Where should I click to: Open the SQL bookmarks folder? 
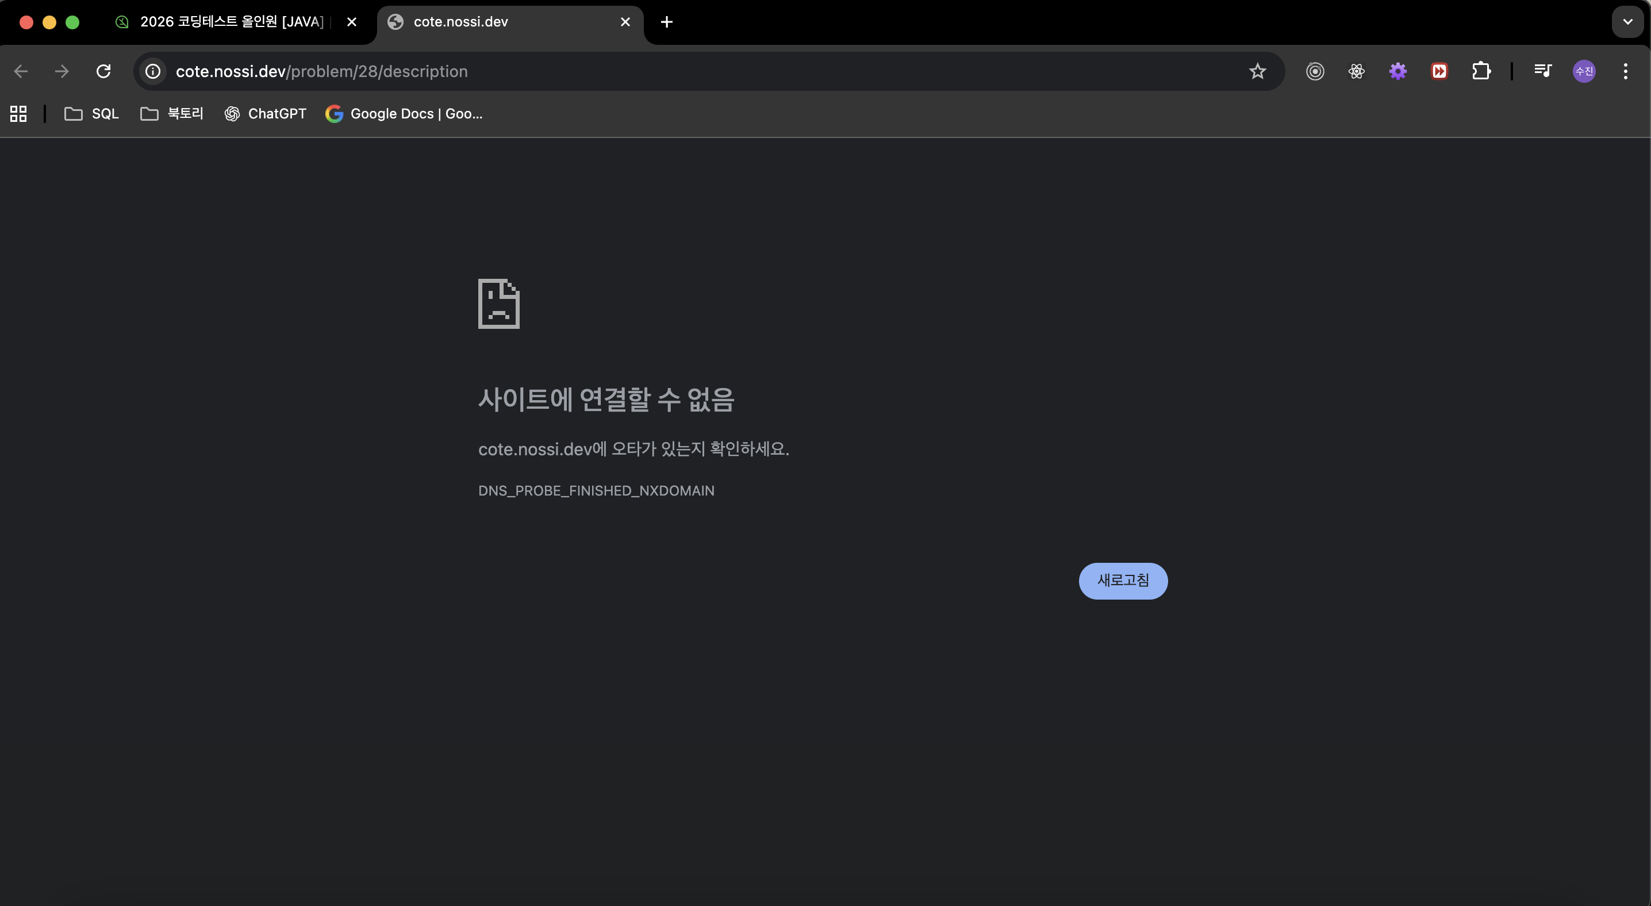93,114
